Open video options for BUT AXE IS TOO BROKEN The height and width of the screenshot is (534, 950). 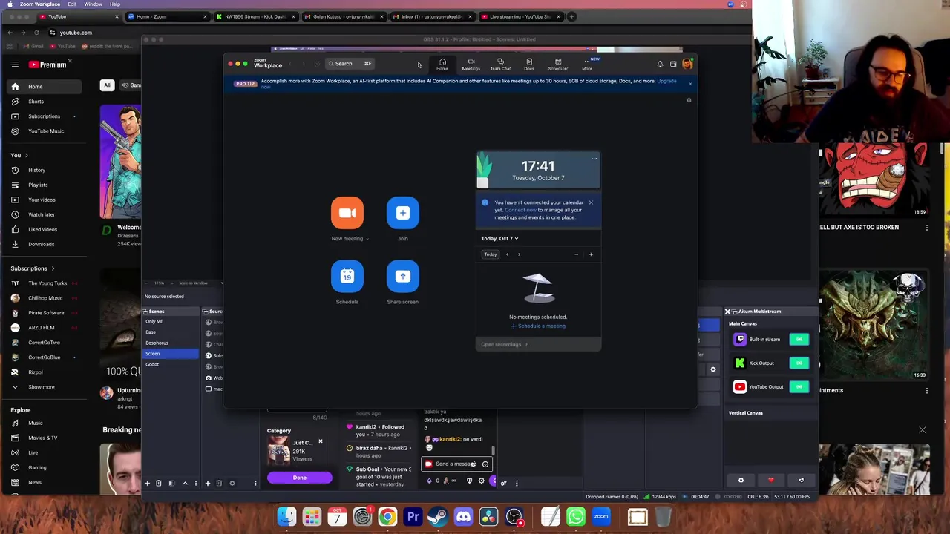tap(926, 228)
